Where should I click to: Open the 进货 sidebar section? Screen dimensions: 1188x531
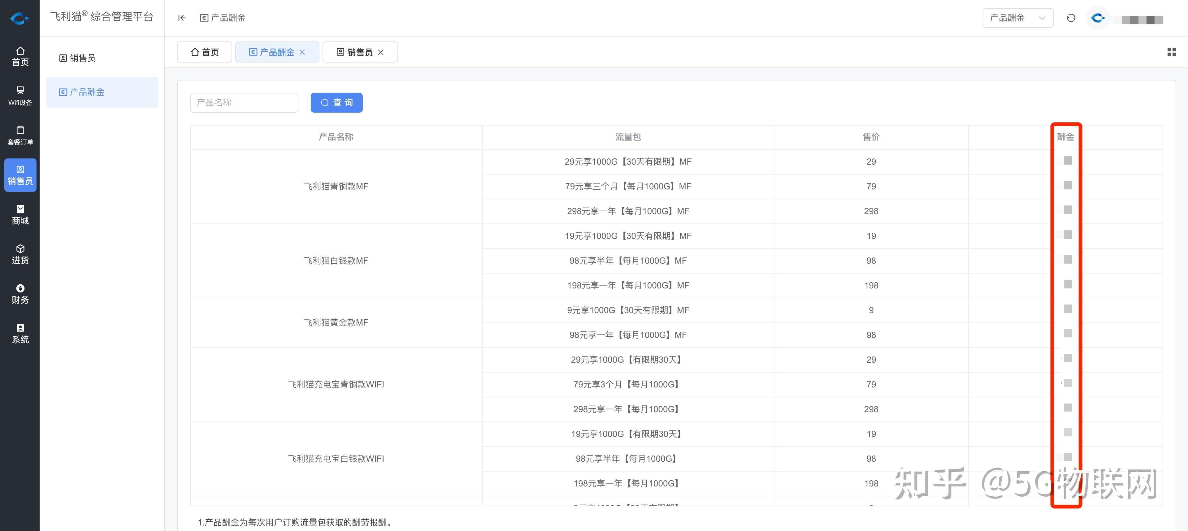click(20, 254)
